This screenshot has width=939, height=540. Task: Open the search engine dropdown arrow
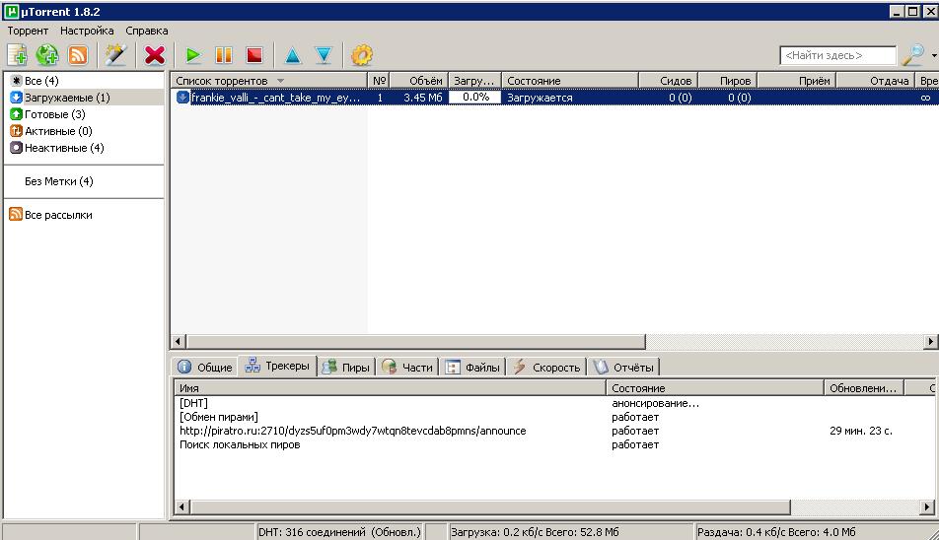934,55
